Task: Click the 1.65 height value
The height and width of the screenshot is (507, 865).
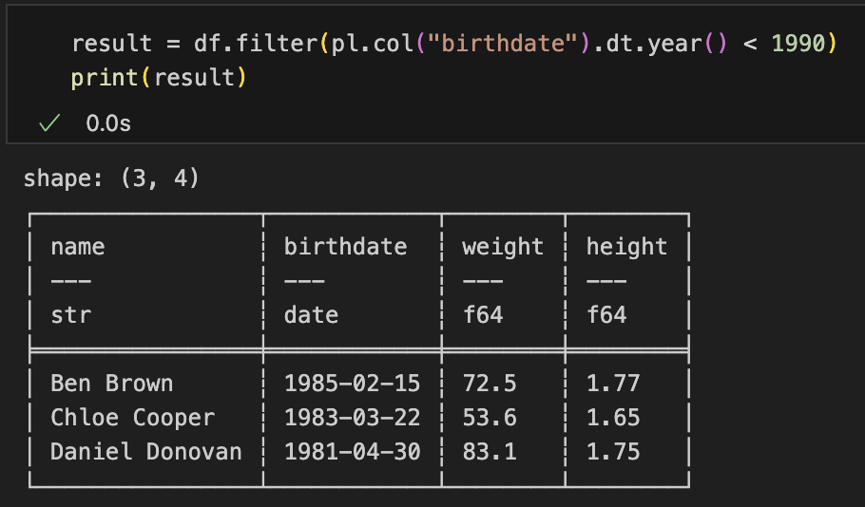Action: (x=613, y=418)
